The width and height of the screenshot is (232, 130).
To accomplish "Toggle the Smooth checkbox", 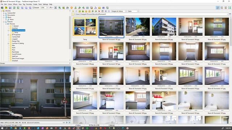I will [x=36, y=8].
